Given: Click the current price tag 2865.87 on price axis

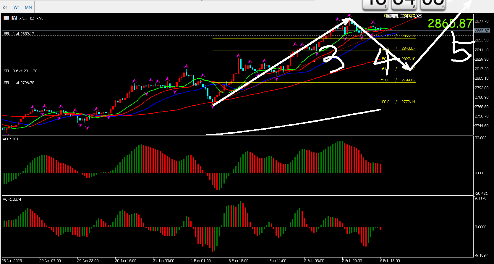Looking at the screenshot, I should (x=482, y=30).
